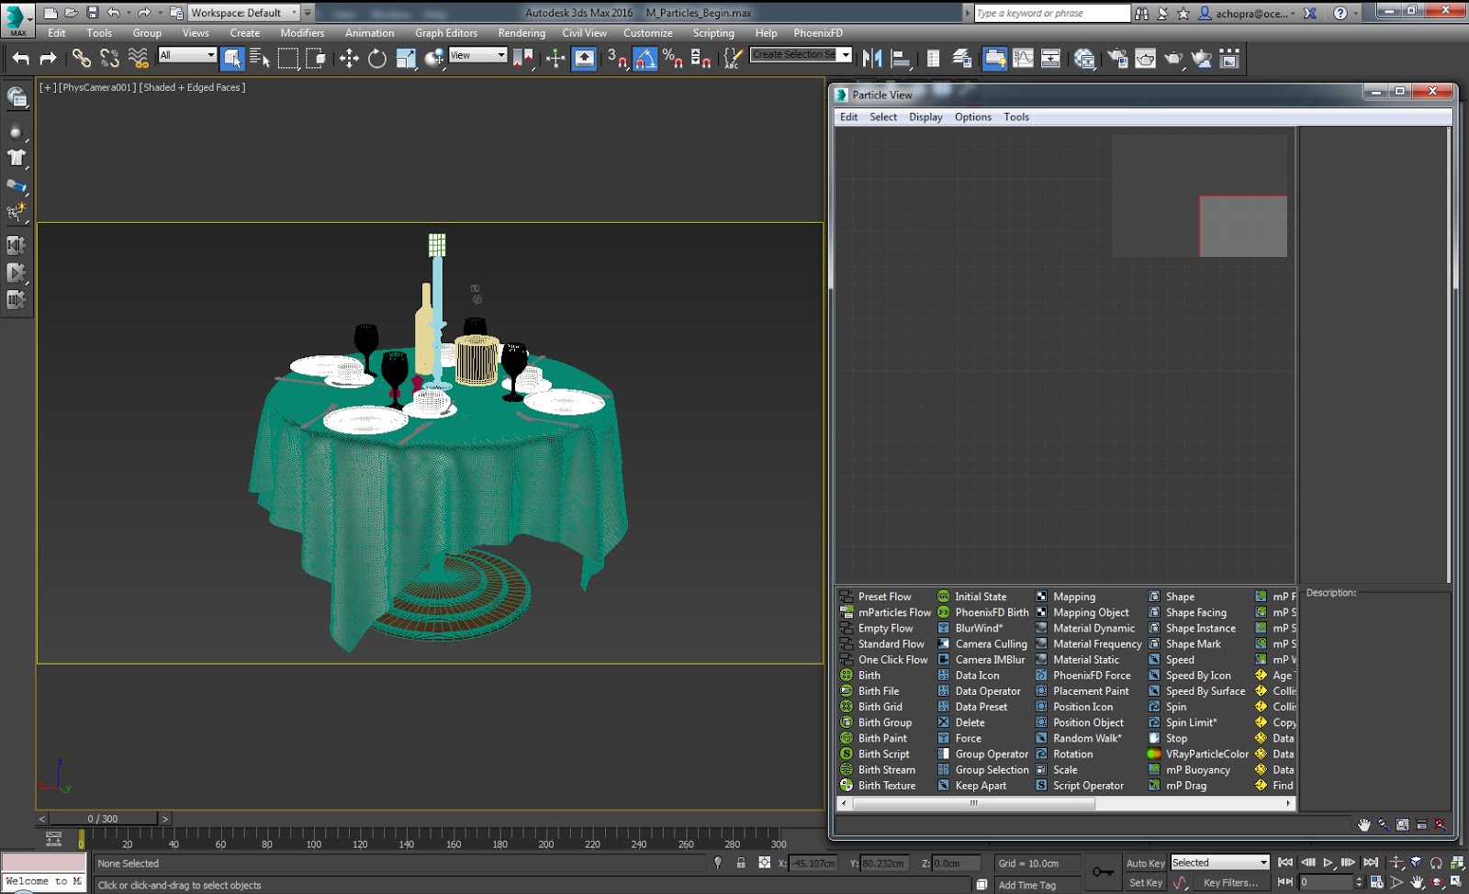1469x894 pixels.
Task: Activate the Select and Rotate tool
Action: pyautogui.click(x=377, y=59)
